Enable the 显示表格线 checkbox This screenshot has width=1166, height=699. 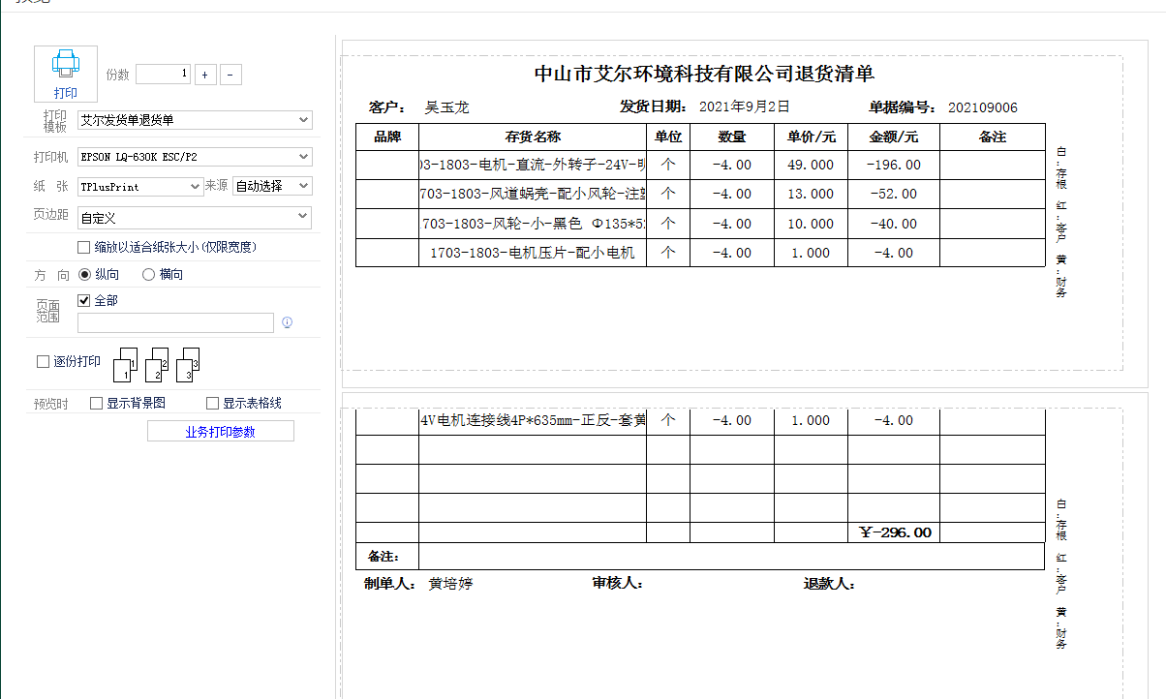pos(212,403)
